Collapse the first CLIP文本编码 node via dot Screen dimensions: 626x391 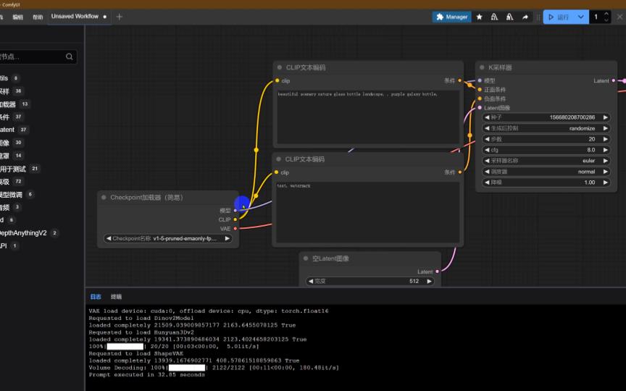tap(279, 67)
